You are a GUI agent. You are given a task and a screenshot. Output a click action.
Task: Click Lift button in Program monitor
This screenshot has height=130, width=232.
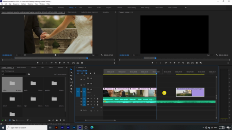[x=188, y=63]
